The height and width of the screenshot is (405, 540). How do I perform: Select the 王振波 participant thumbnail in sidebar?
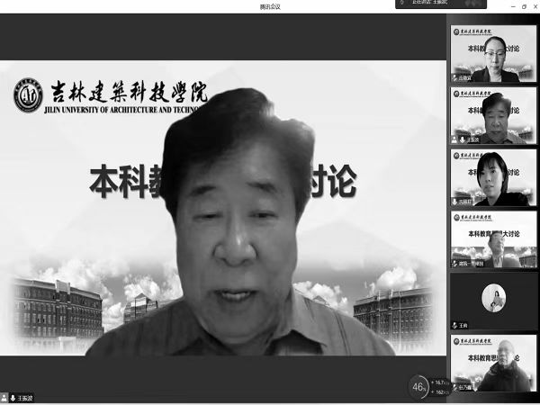point(493,115)
